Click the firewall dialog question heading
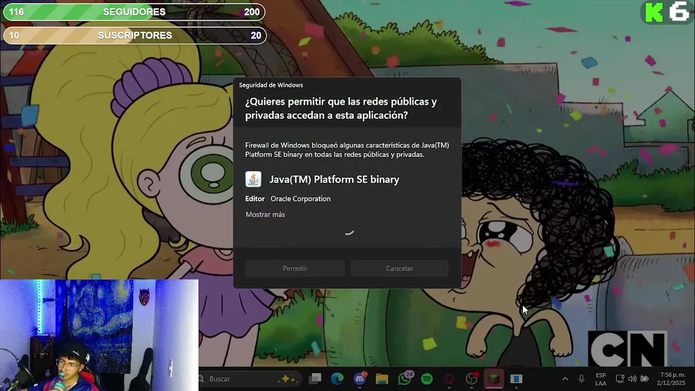The width and height of the screenshot is (695, 391). [341, 108]
